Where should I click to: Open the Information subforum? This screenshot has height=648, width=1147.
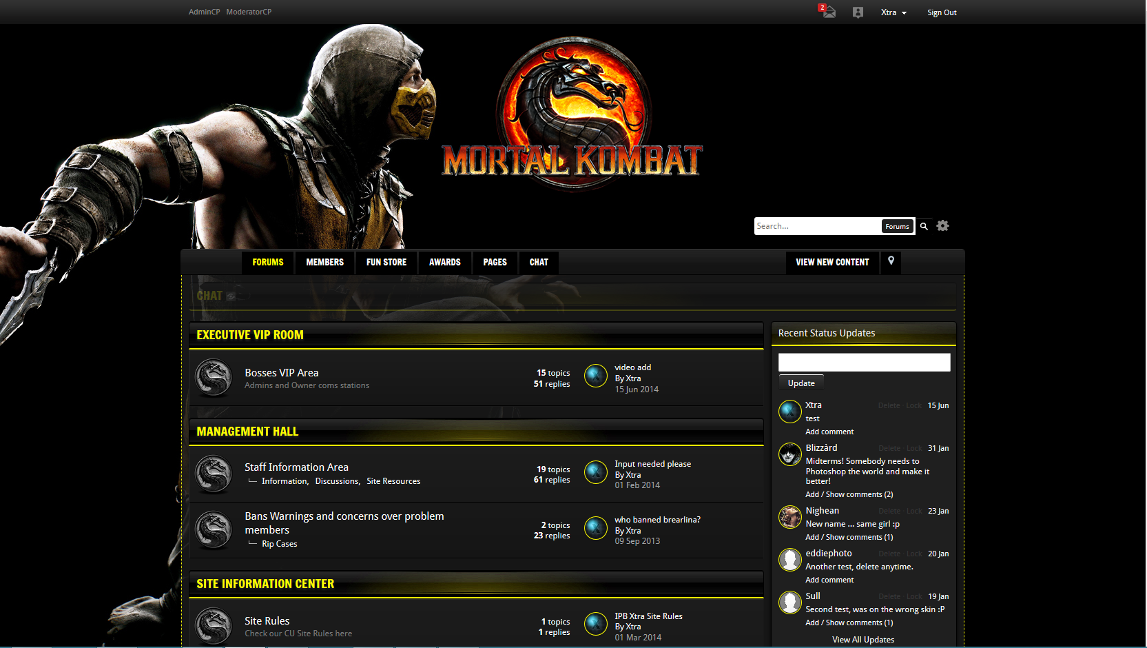(285, 481)
